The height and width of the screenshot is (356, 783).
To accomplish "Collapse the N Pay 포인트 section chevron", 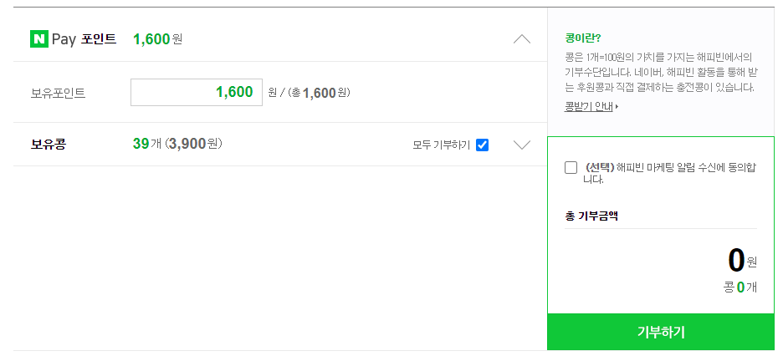I will click(522, 39).
